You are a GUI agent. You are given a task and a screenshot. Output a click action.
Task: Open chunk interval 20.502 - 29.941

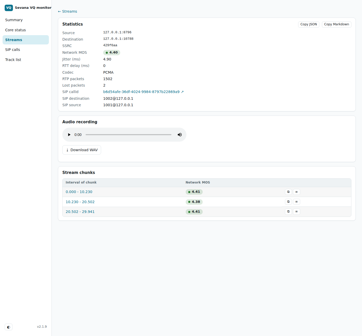click(80, 212)
